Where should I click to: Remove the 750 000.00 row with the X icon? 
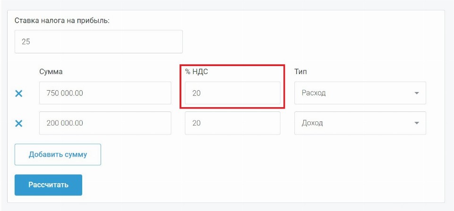click(x=19, y=93)
